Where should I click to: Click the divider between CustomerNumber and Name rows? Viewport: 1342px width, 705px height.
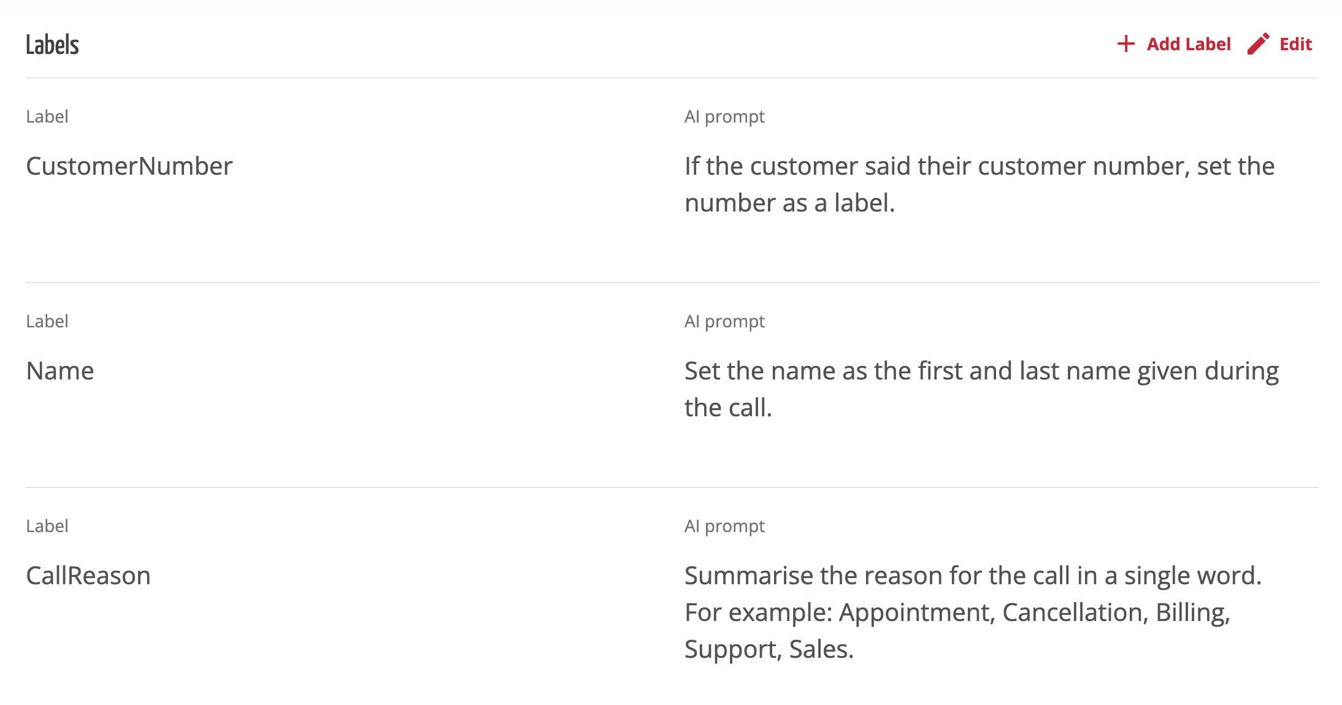(x=672, y=283)
